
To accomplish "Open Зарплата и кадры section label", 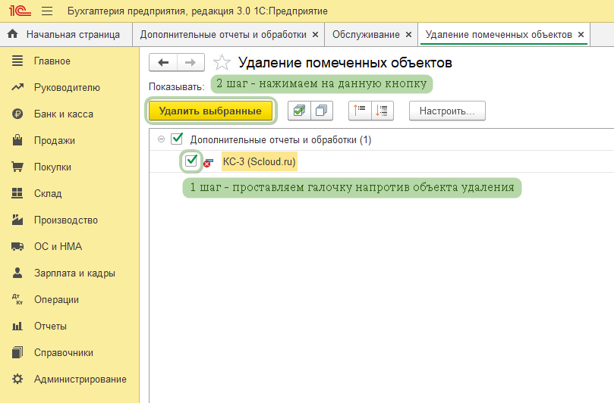I will [74, 273].
